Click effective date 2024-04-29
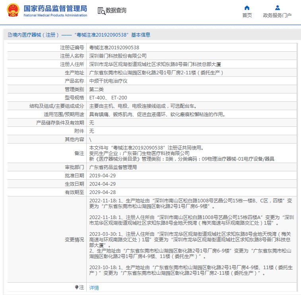The height and width of the screenshot is (295, 301). (103, 184)
